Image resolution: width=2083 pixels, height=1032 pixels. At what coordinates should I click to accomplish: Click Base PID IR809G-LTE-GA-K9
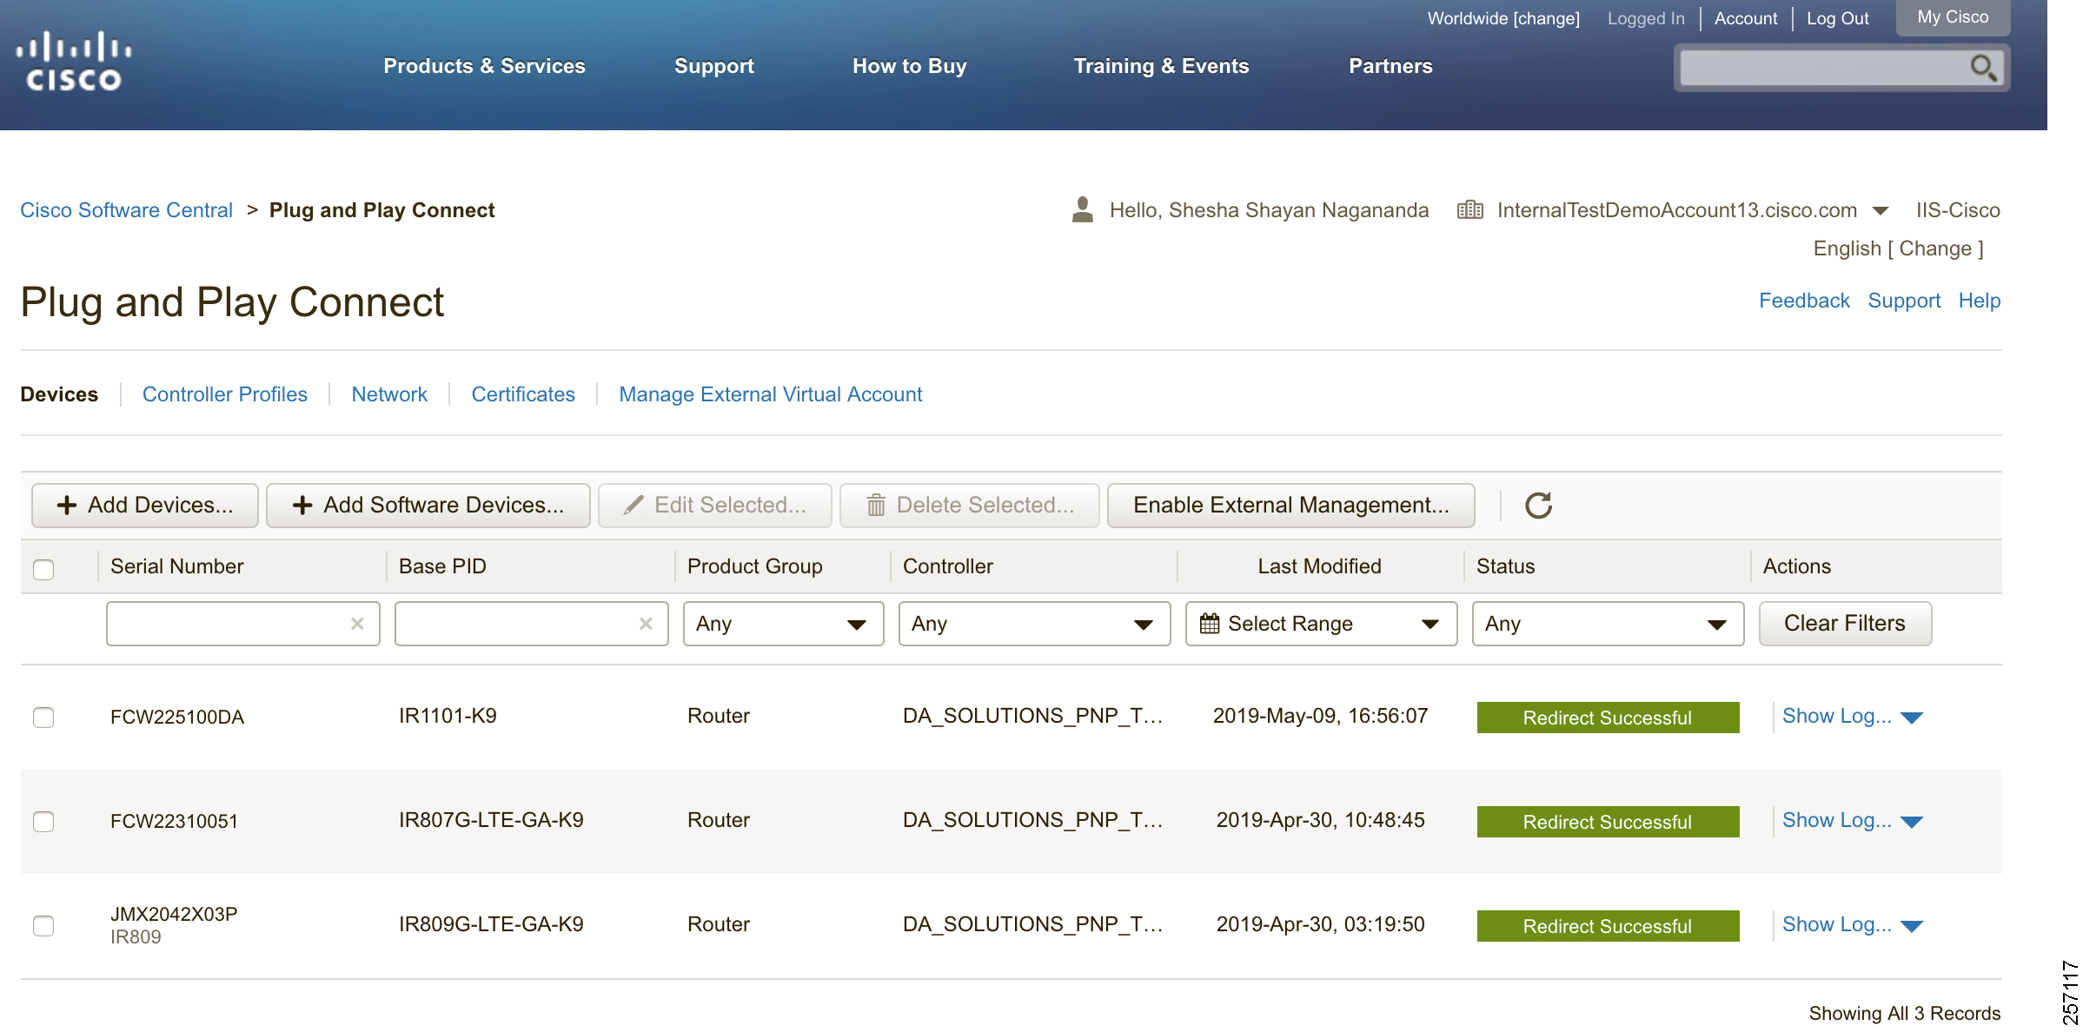point(491,924)
